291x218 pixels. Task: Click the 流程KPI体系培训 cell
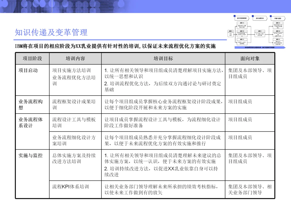75,189
